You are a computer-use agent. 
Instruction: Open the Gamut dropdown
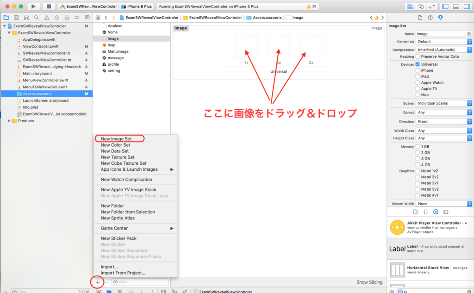tap(444, 112)
